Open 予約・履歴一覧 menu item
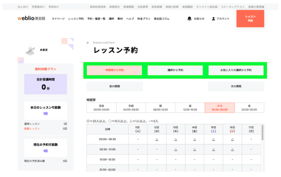 pyautogui.click(x=97, y=18)
